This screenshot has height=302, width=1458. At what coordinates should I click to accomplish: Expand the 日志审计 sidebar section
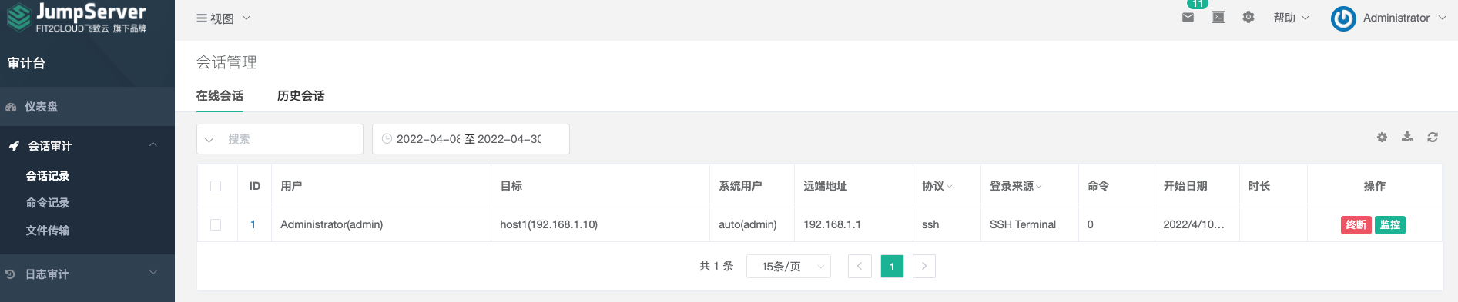(87, 274)
